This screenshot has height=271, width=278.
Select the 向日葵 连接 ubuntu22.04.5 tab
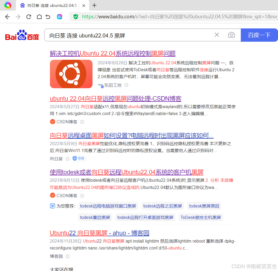52,6
